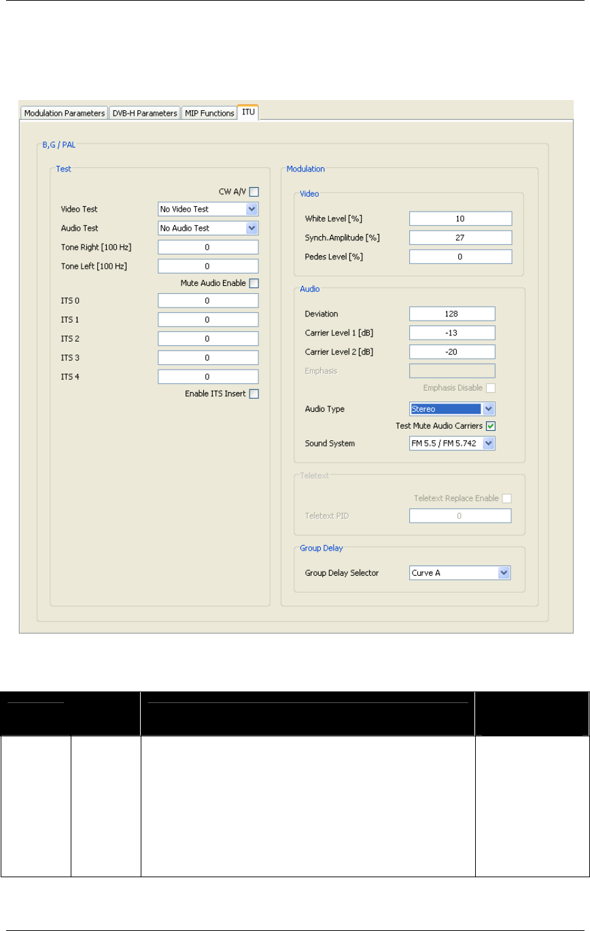Click the Group Delay Selector label
This screenshot has width=590, height=931.
[x=342, y=573]
